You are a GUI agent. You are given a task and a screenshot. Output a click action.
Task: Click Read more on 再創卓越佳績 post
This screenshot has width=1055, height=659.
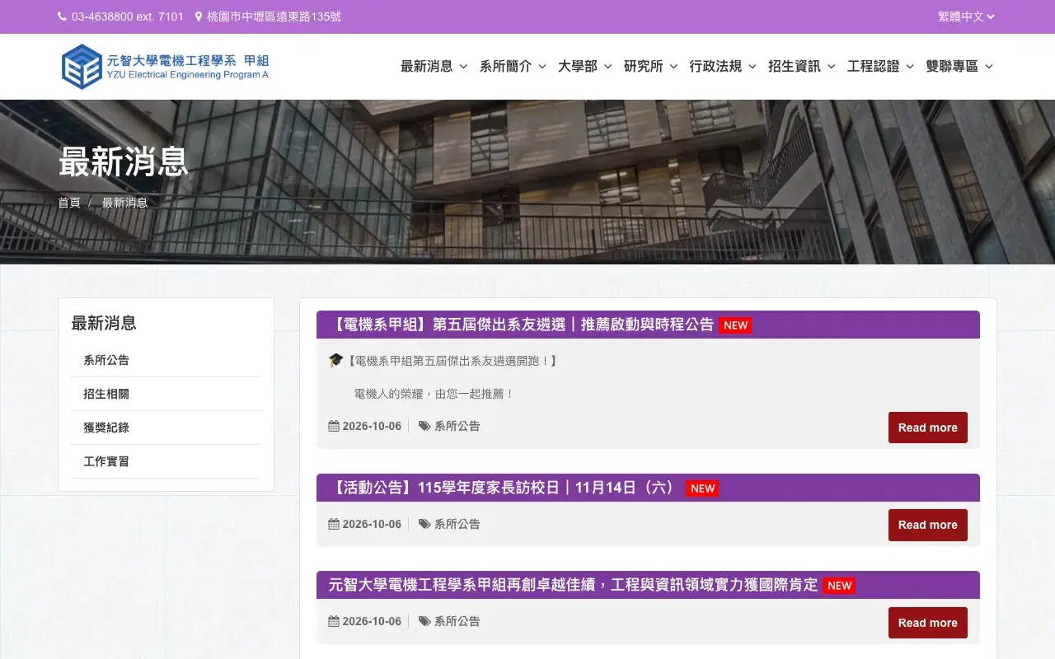(927, 623)
